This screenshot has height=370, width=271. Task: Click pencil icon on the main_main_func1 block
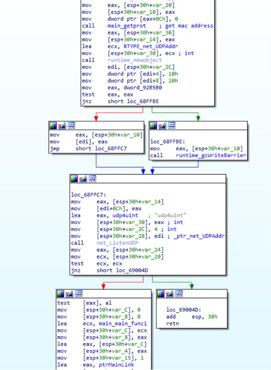(x=69, y=294)
